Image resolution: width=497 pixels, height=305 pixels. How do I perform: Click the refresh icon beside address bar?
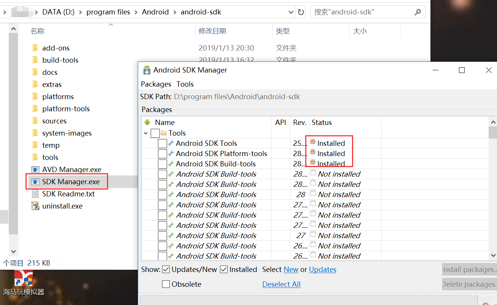[301, 12]
